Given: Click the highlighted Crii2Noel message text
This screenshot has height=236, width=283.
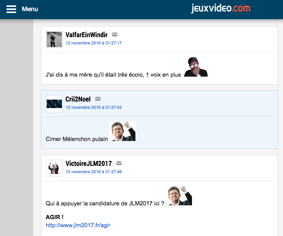Looking at the screenshot, I should (x=76, y=139).
